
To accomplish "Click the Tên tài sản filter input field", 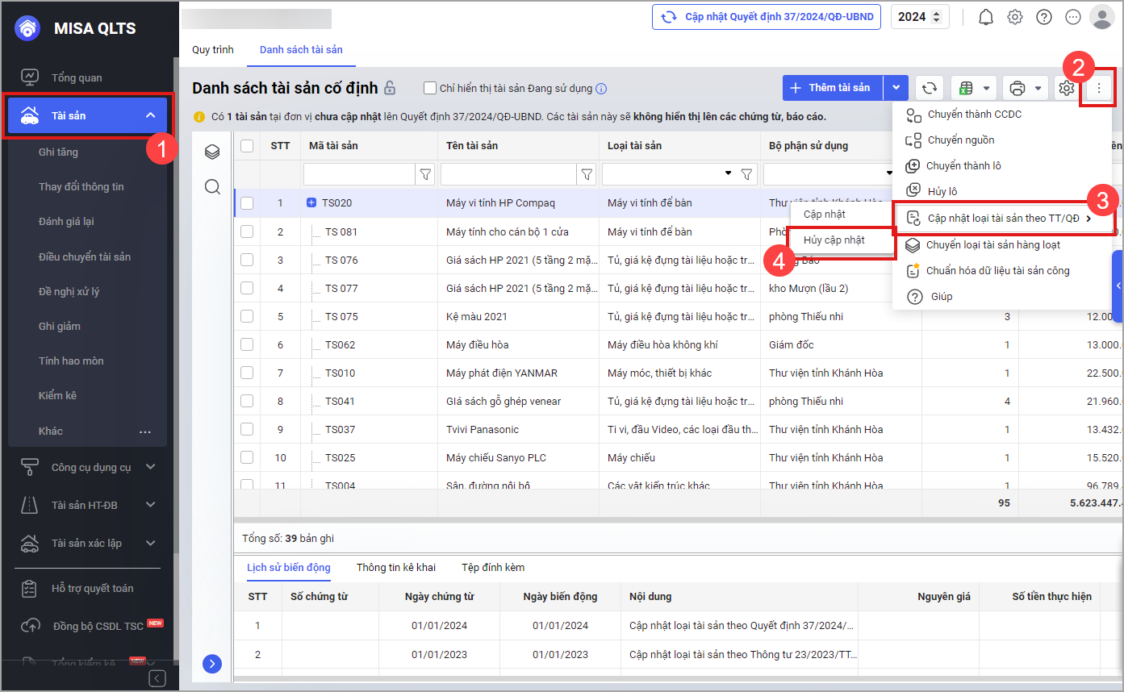I will (508, 174).
